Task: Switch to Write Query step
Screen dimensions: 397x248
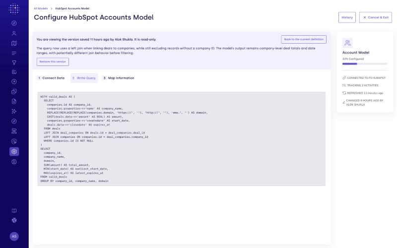Action: tap(84, 78)
